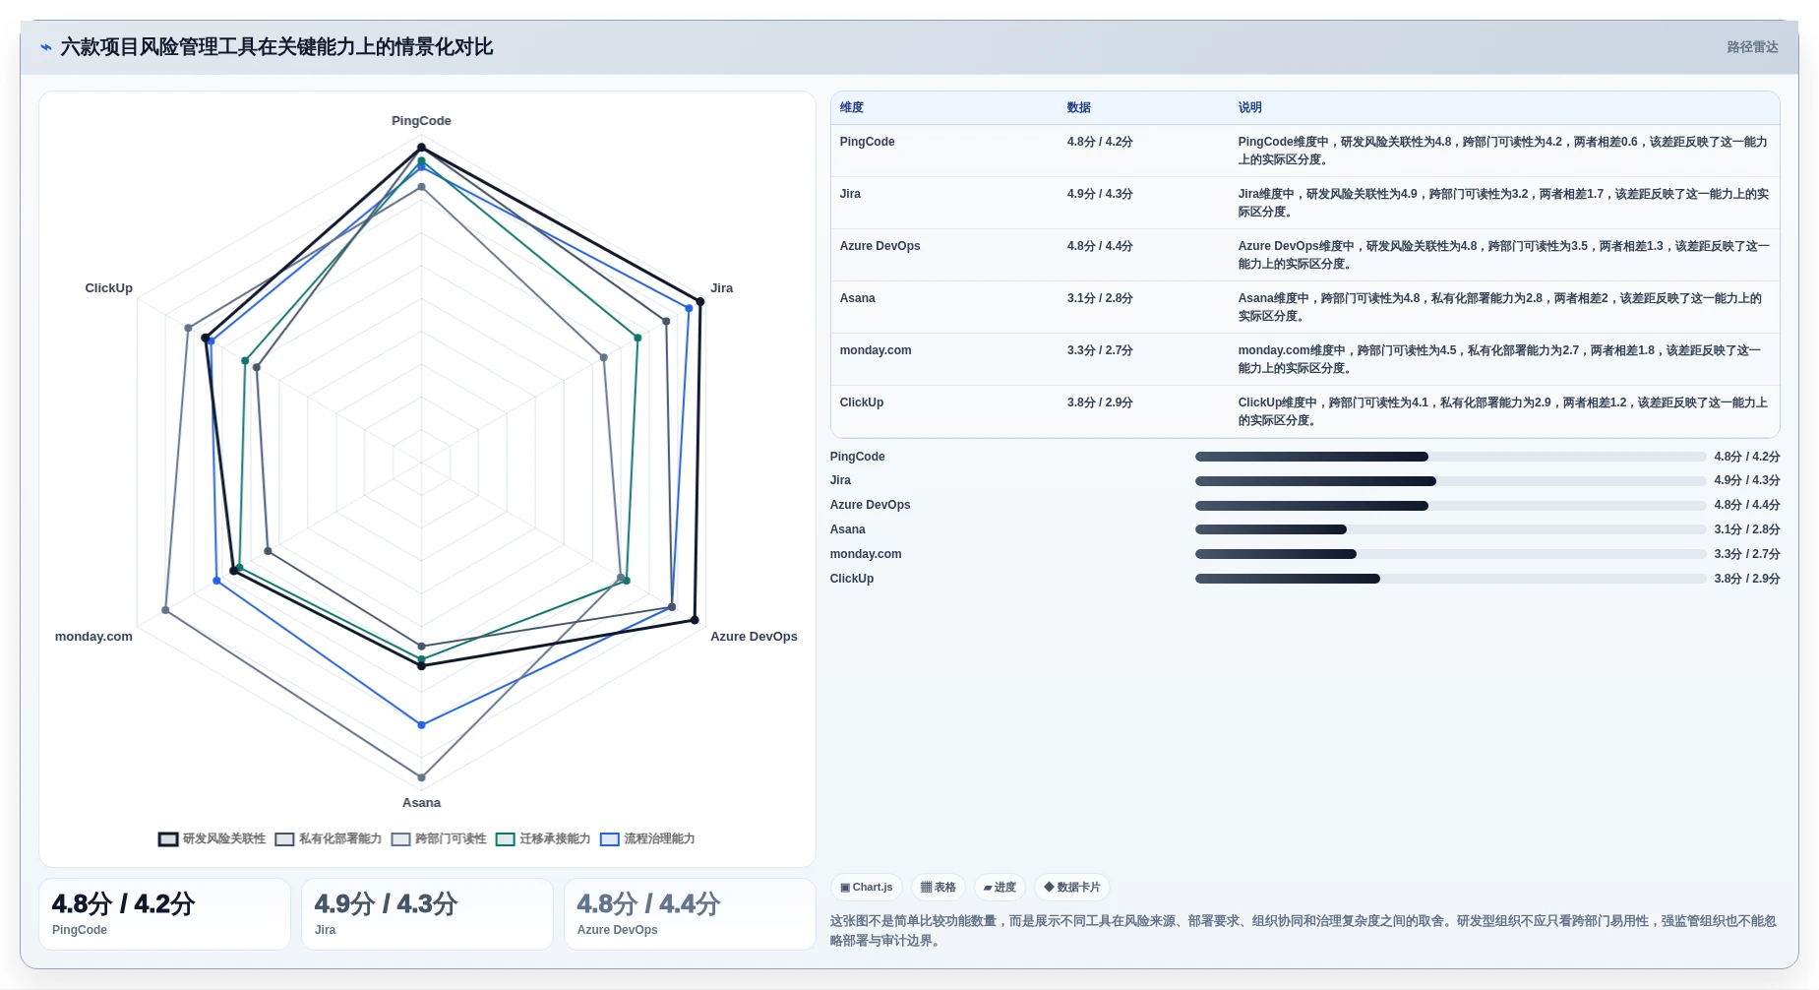Toggle the 跨部门可读性 legend series
Image resolution: width=1819 pixels, height=990 pixels.
439,838
